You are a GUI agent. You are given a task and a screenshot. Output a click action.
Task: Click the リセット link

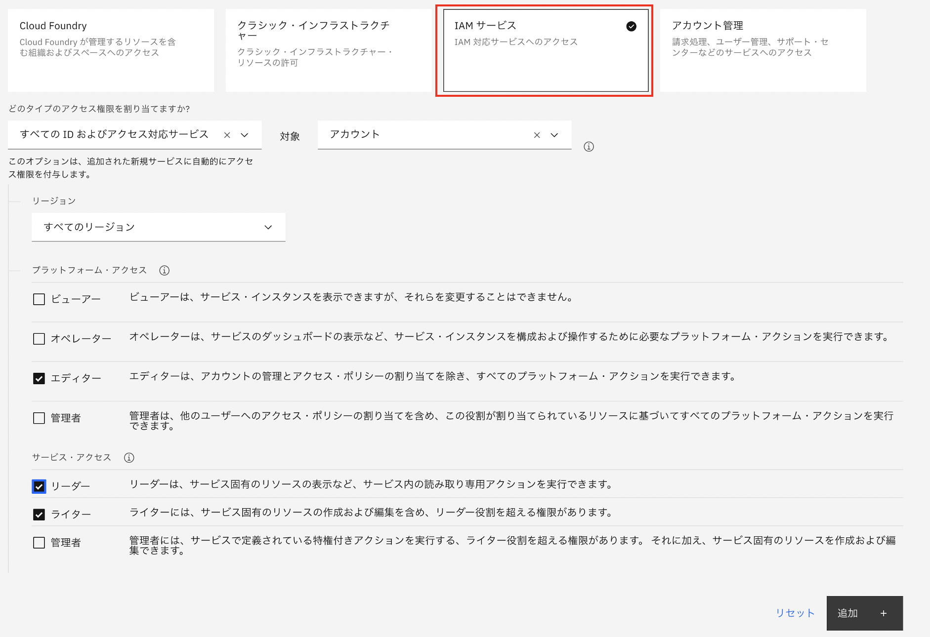[795, 613]
